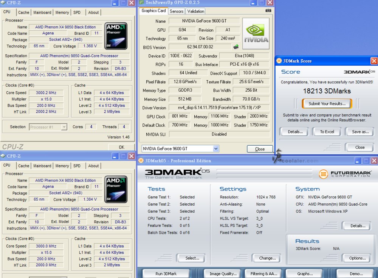This screenshot has width=378, height=278.
Task: Click the Bus Interface value PCI-E x16 @ x16
Action: (244, 64)
